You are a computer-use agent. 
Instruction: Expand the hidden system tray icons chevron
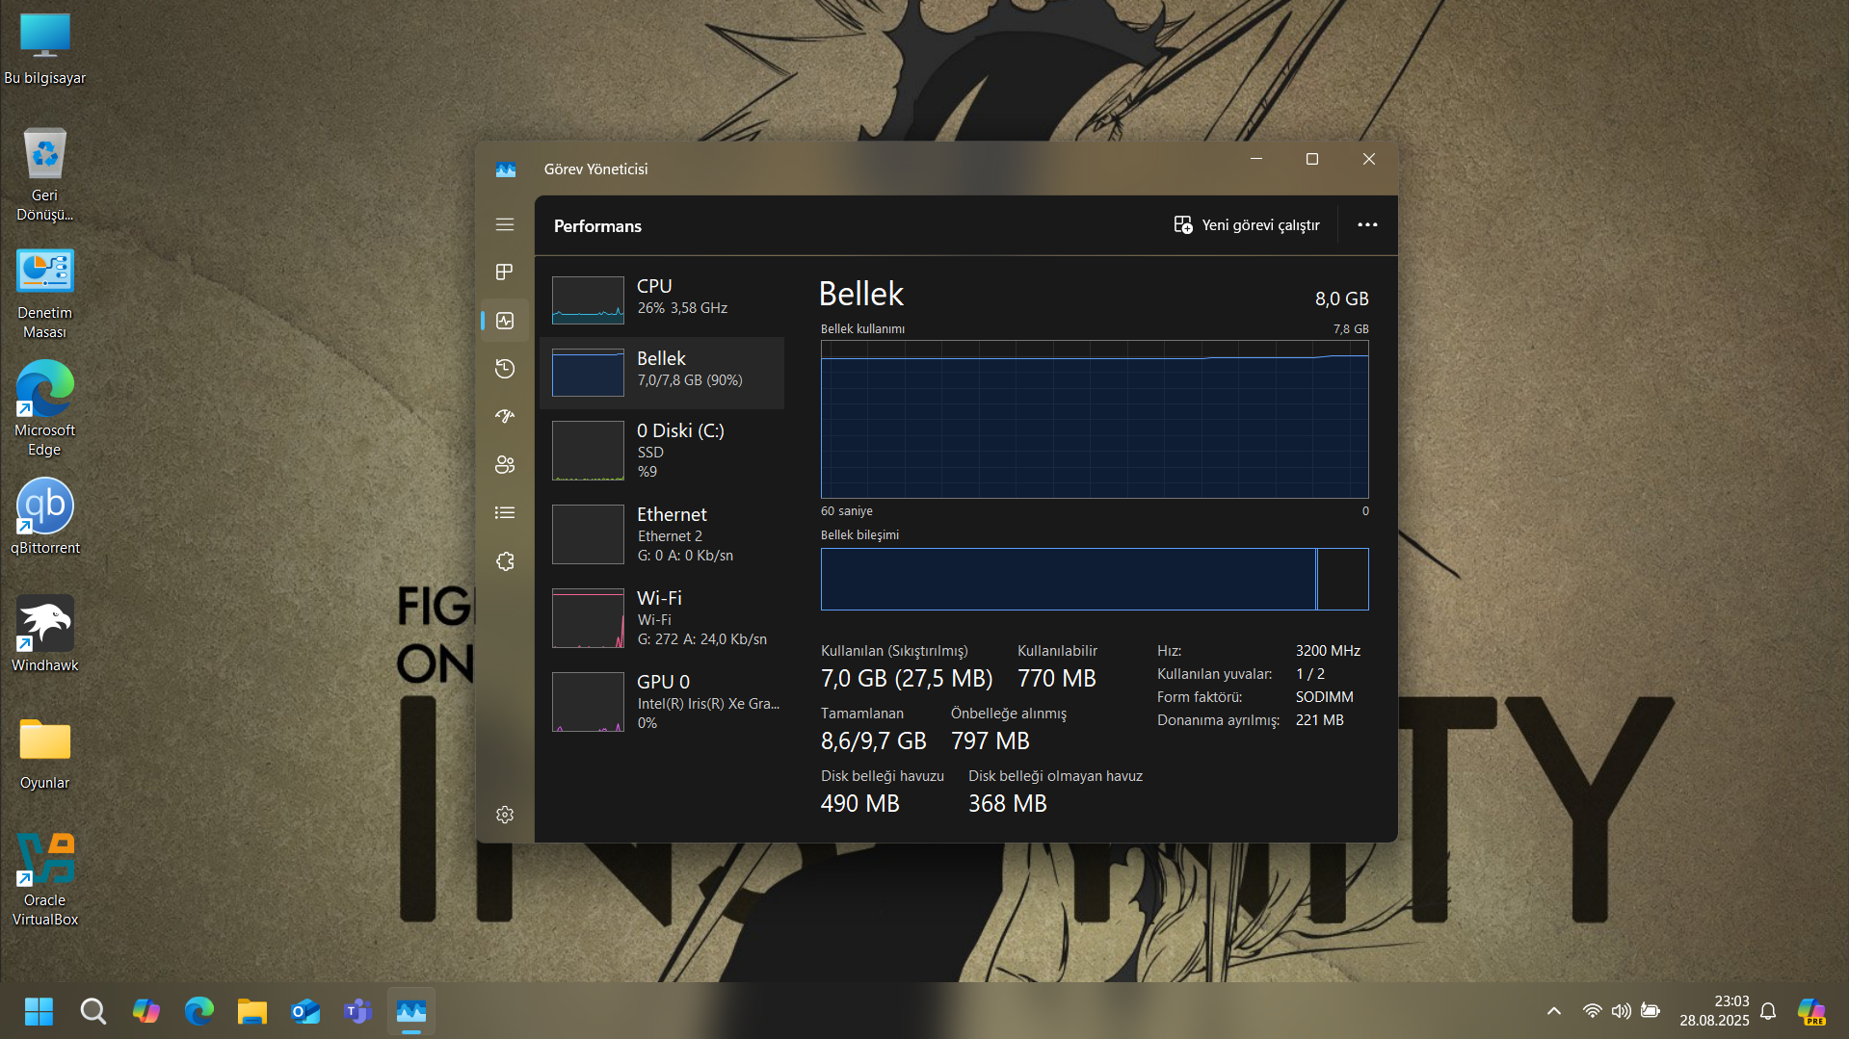[x=1553, y=1011]
